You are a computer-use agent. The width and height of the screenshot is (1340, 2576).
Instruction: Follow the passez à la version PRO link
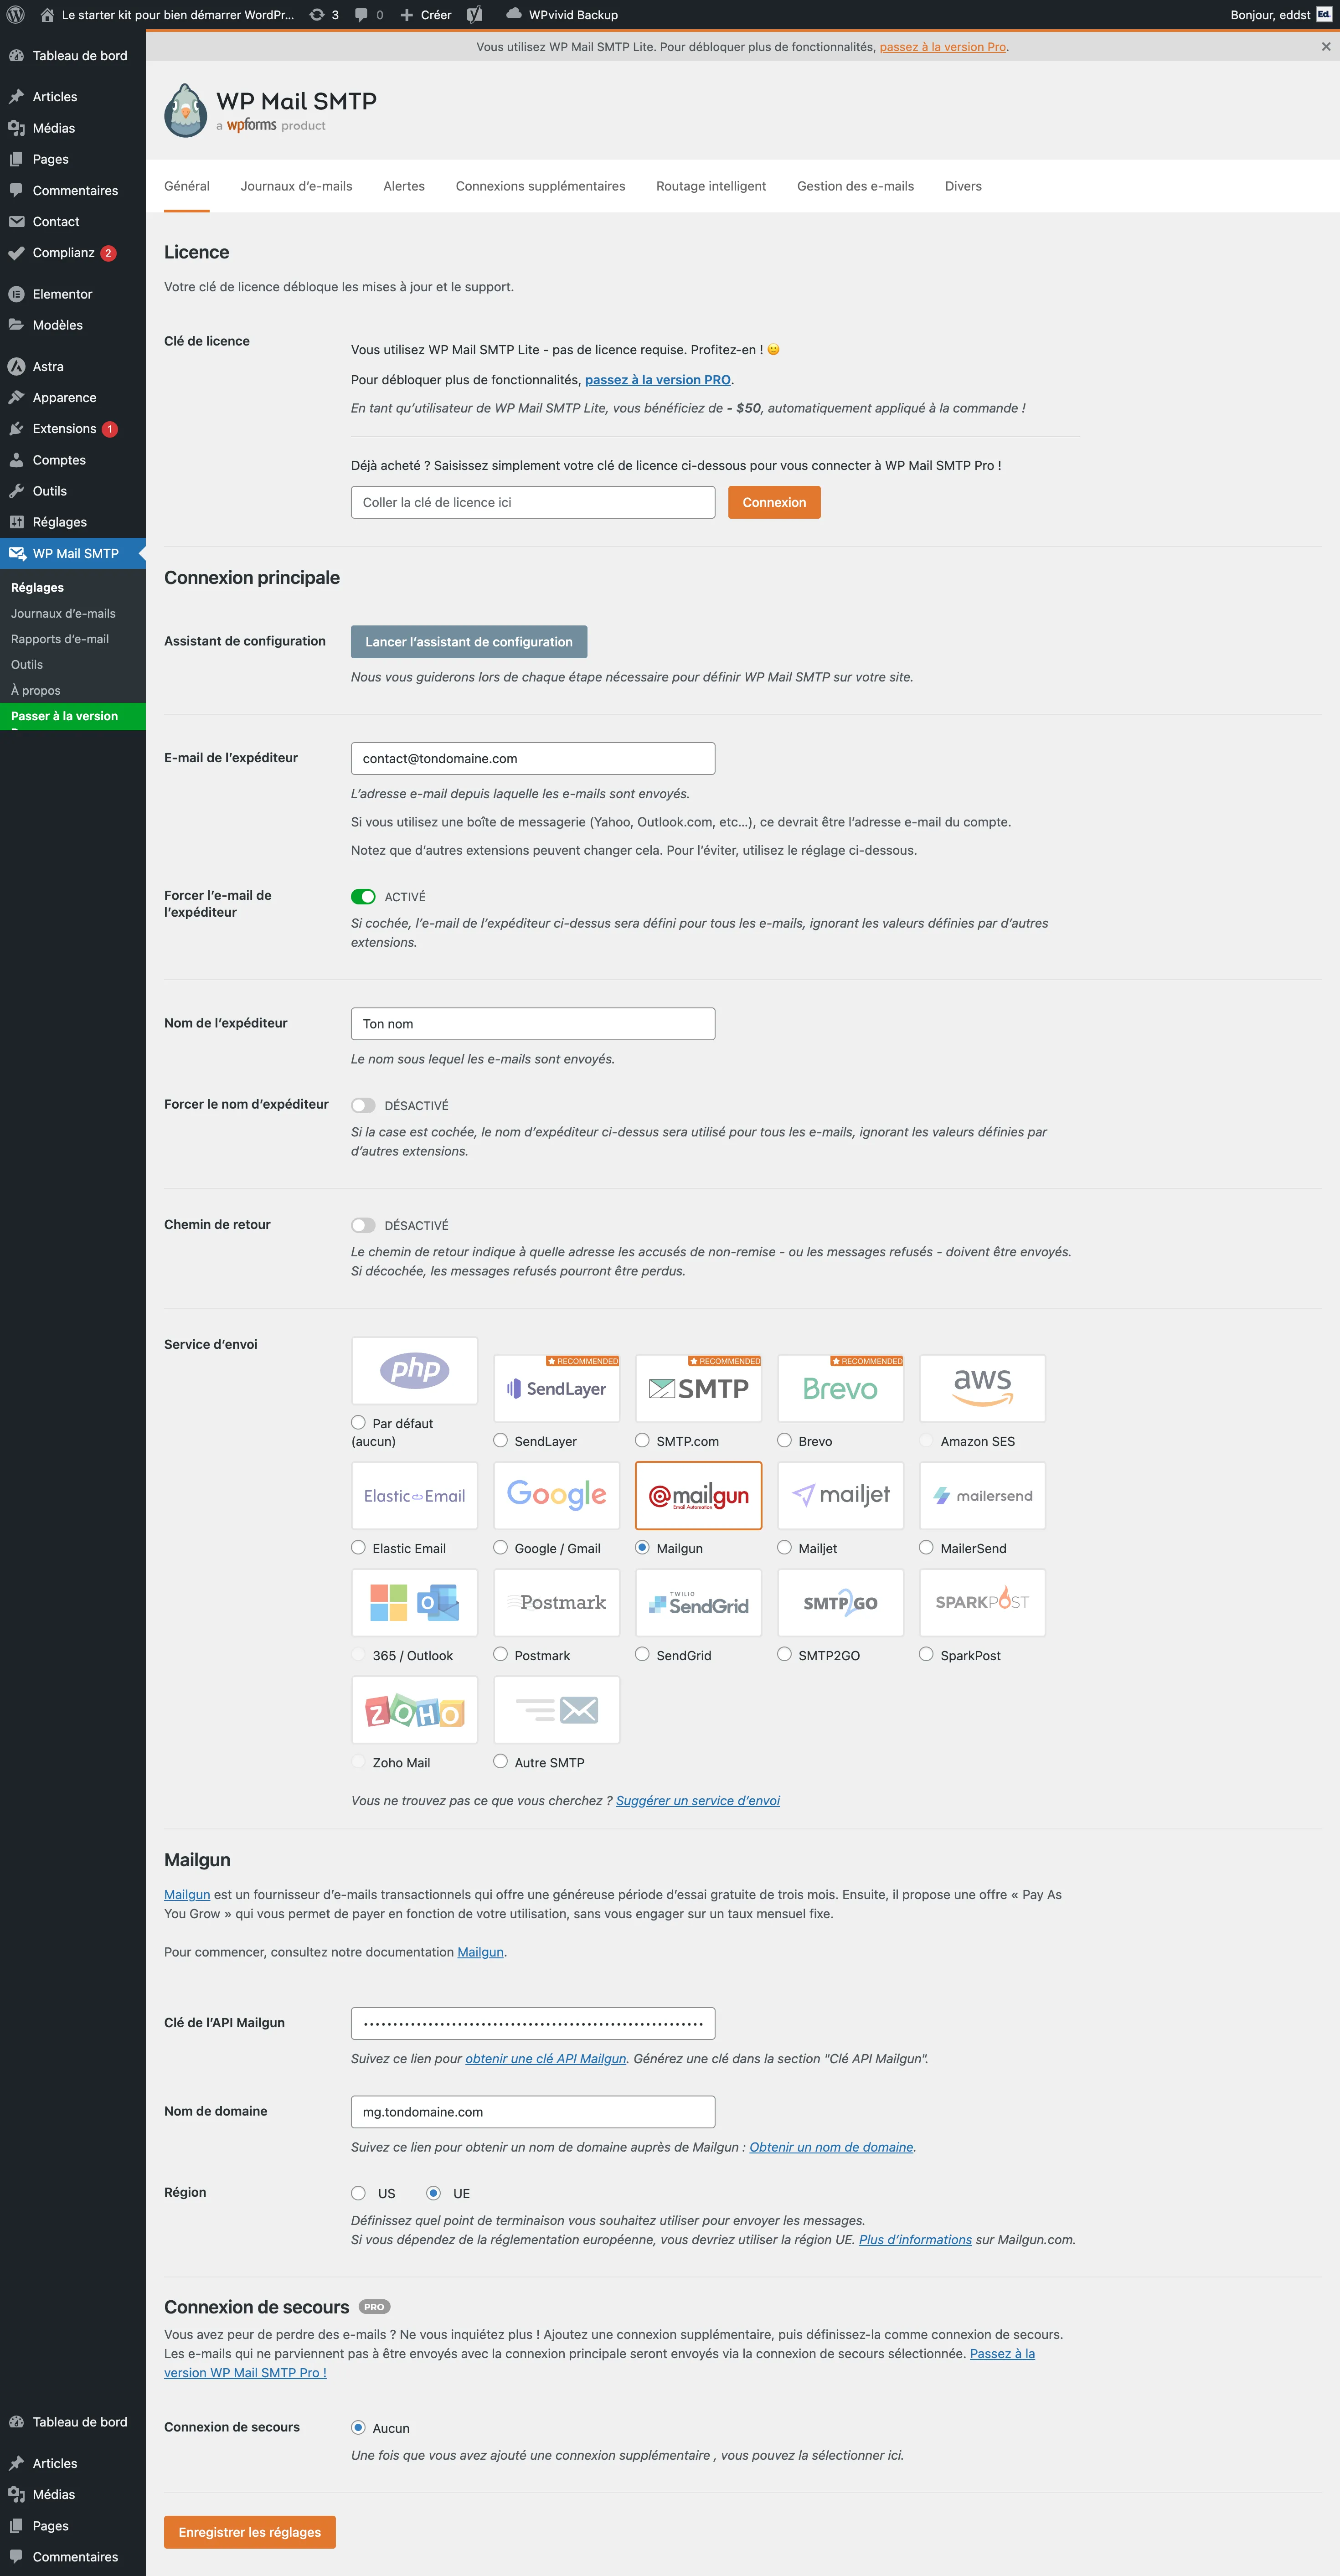(x=658, y=380)
